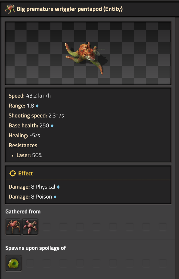This screenshot has height=279, width=179.
Task: Click the Spawns upon spoilage of heading
Action: click(x=36, y=248)
